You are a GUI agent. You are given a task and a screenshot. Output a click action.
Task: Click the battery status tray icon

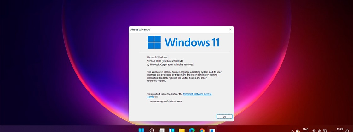tap(325, 130)
